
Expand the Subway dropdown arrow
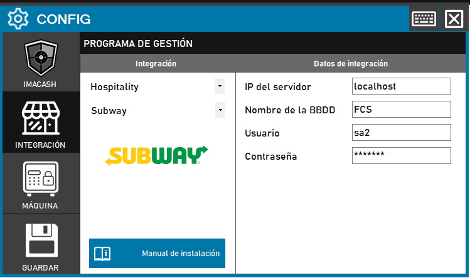220,110
